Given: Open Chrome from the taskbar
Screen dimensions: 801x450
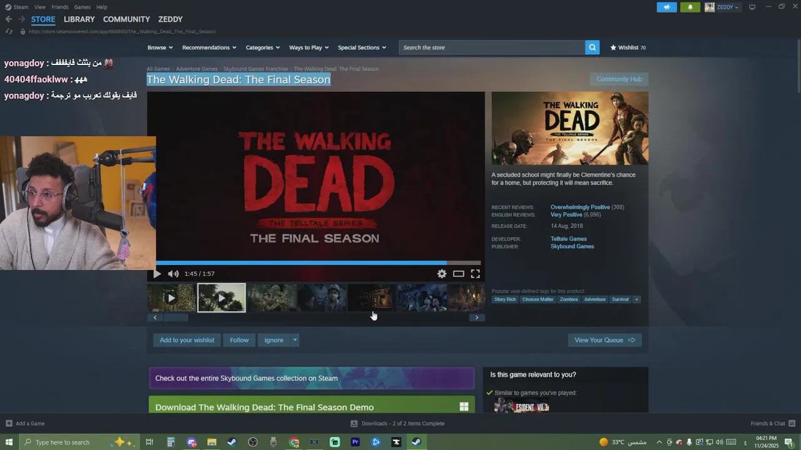Looking at the screenshot, I should [294, 442].
